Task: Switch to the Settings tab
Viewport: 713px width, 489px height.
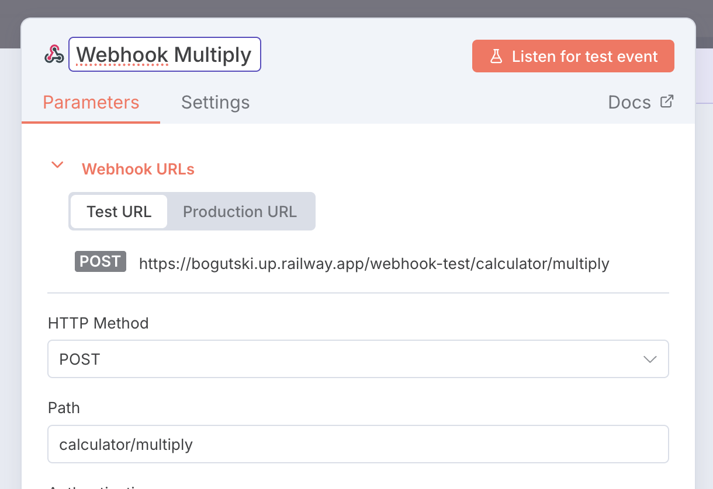Action: click(215, 103)
